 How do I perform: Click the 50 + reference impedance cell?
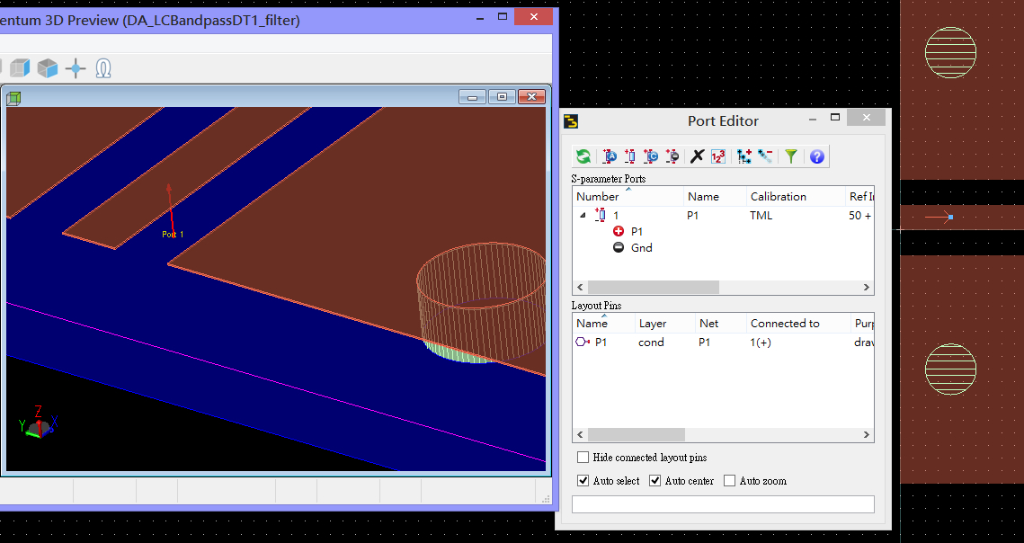pyautogui.click(x=859, y=215)
